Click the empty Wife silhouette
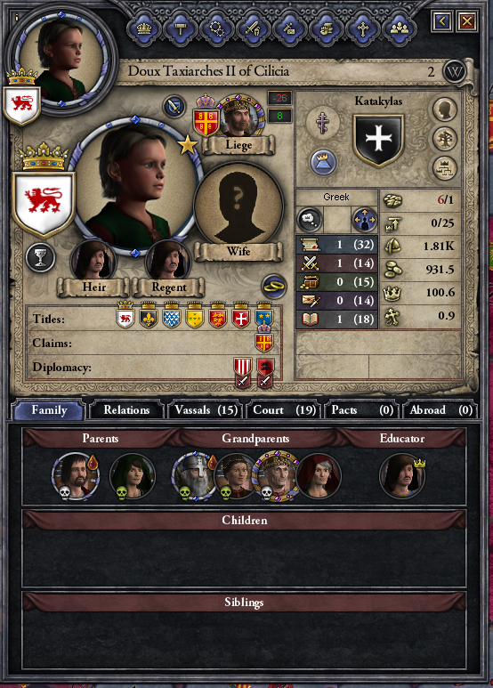493x688 pixels. coord(238,207)
